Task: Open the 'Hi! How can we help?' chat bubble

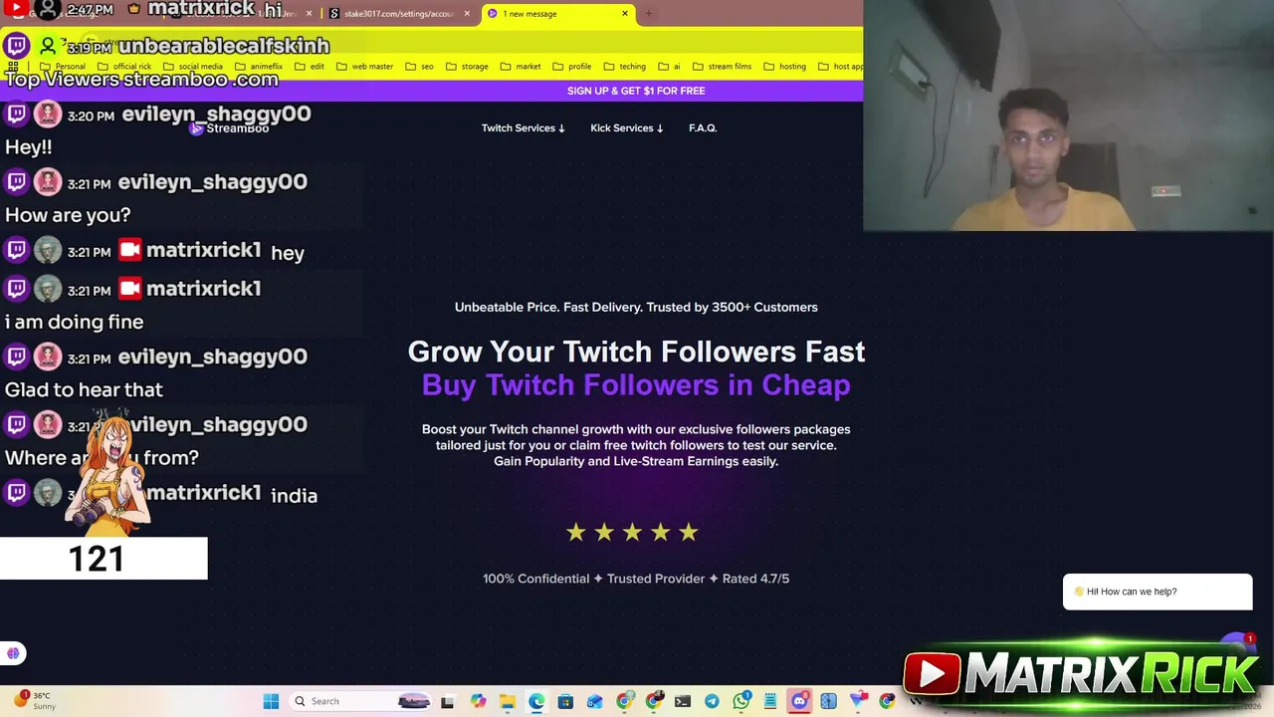Action: (1158, 592)
